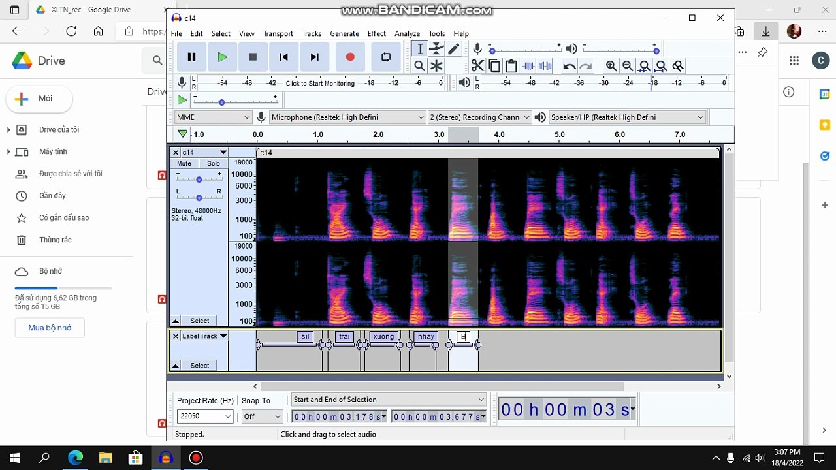Expand the Label Track dropdown menu
The image size is (836, 470).
pyautogui.click(x=223, y=336)
